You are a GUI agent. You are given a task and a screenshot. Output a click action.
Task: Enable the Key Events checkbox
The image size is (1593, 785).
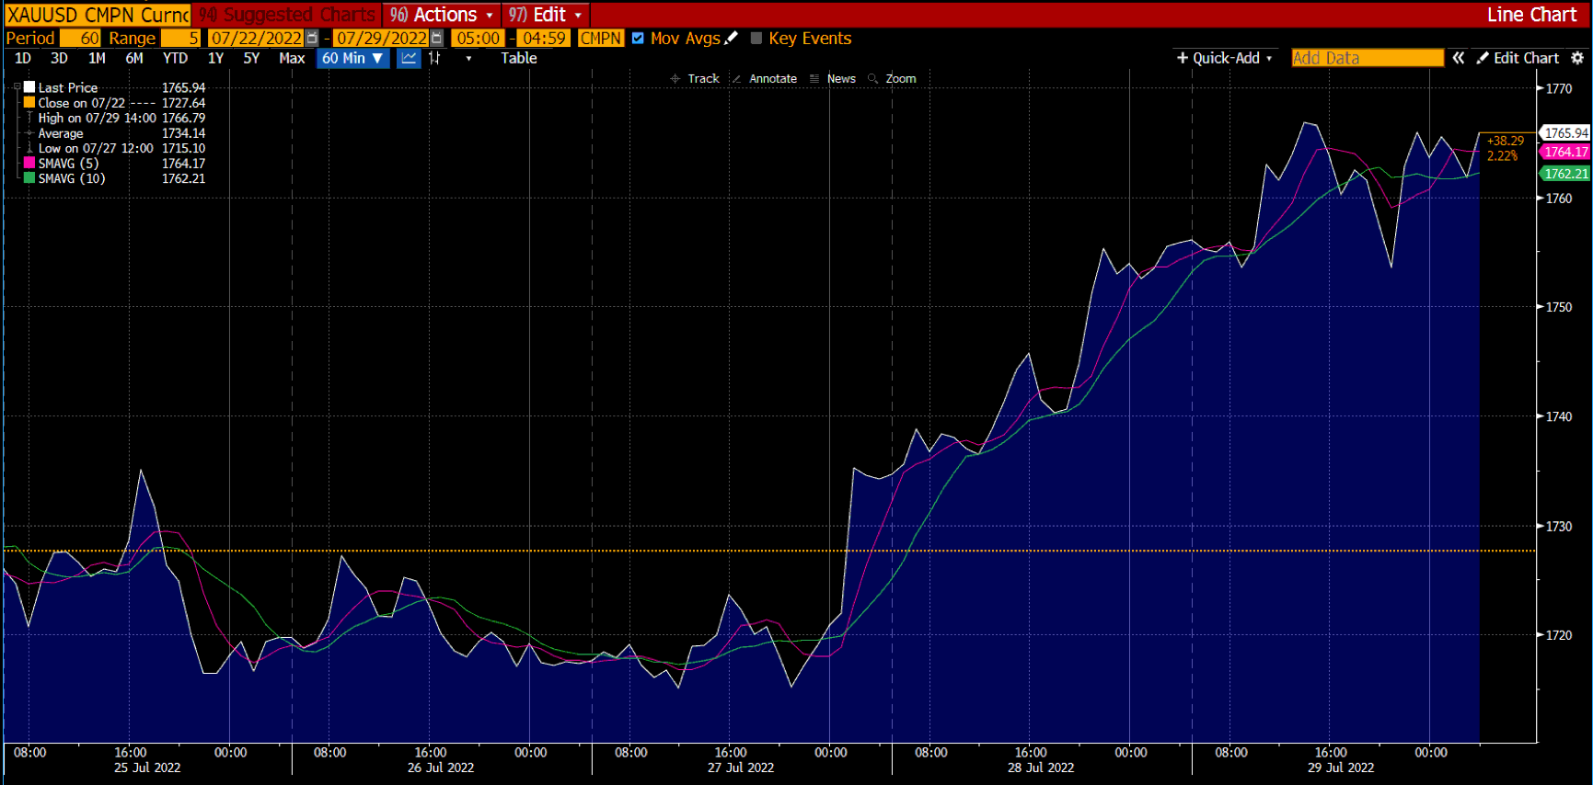[x=756, y=38]
